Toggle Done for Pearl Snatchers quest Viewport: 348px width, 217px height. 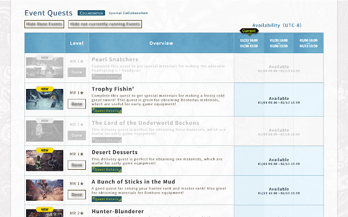77,72
